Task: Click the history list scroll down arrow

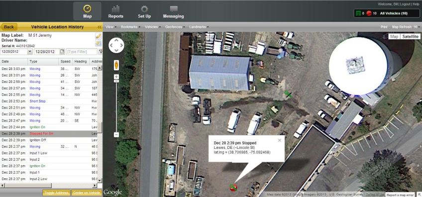Action: coord(100,180)
